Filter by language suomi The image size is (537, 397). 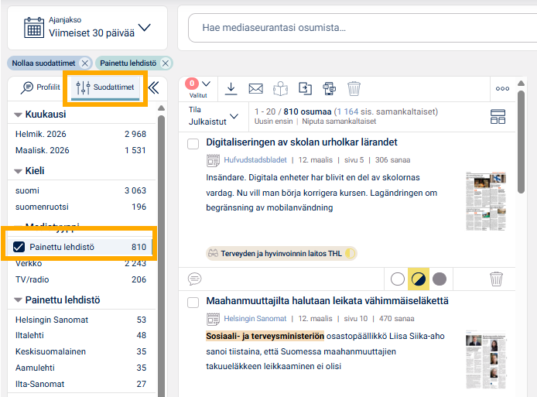click(80, 190)
